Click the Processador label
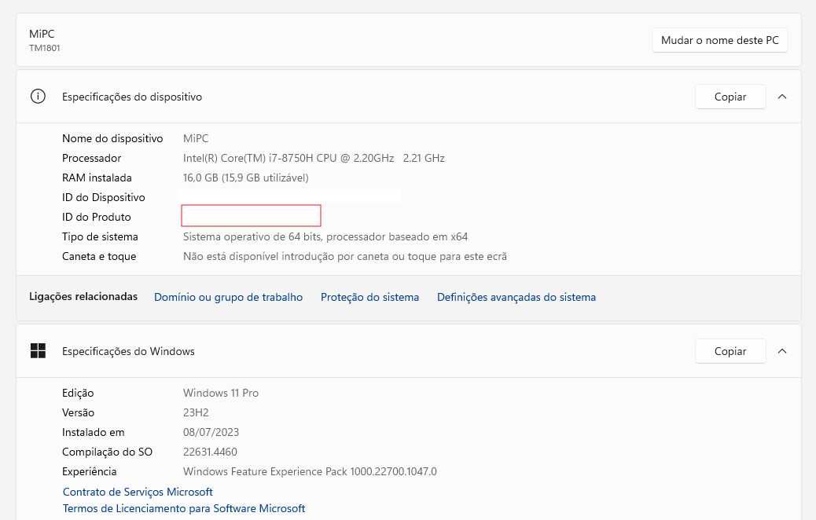 click(92, 158)
